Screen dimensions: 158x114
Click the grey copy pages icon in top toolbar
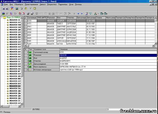pos(21,9)
